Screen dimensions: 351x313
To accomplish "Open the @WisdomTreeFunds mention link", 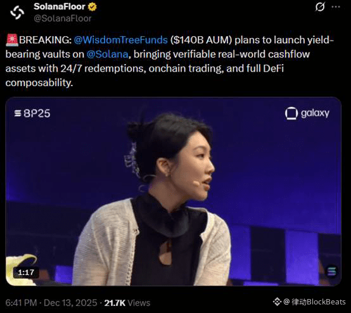I will 120,40.
